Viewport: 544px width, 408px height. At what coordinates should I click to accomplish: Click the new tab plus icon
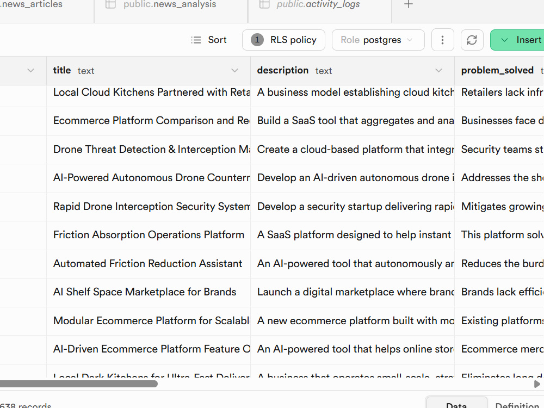coord(409,4)
